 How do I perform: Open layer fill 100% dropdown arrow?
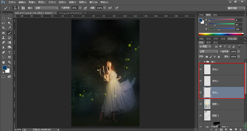239,57
